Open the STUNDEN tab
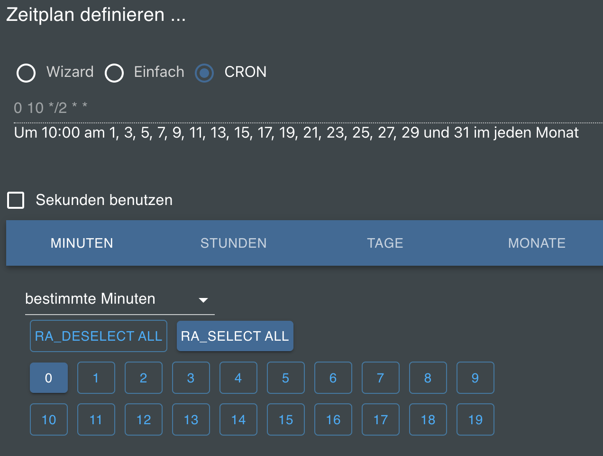 (233, 243)
